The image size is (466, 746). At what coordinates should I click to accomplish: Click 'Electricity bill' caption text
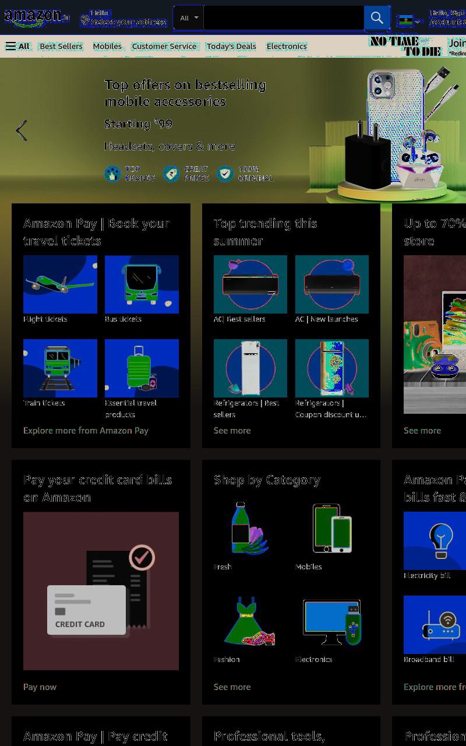pos(427,576)
